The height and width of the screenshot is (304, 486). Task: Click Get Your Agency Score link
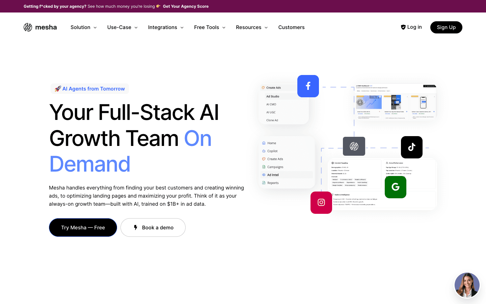(186, 6)
